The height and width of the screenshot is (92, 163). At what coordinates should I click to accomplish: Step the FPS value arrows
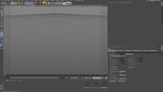[124, 58]
